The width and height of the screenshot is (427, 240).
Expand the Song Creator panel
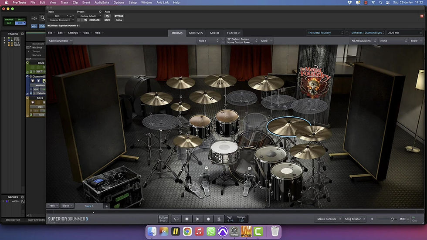[355, 219]
